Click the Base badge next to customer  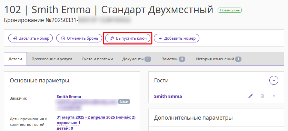124,101
